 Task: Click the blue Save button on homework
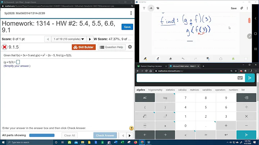[x=127, y=27]
